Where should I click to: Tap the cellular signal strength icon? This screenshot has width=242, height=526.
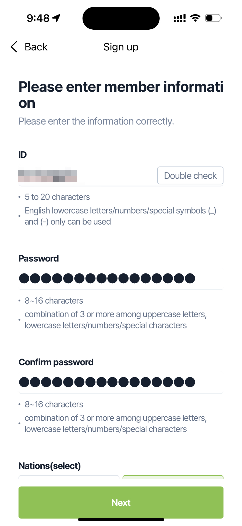pyautogui.click(x=180, y=18)
